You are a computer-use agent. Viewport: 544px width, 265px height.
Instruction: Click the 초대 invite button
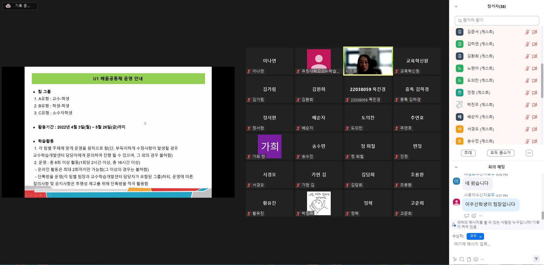point(468,153)
